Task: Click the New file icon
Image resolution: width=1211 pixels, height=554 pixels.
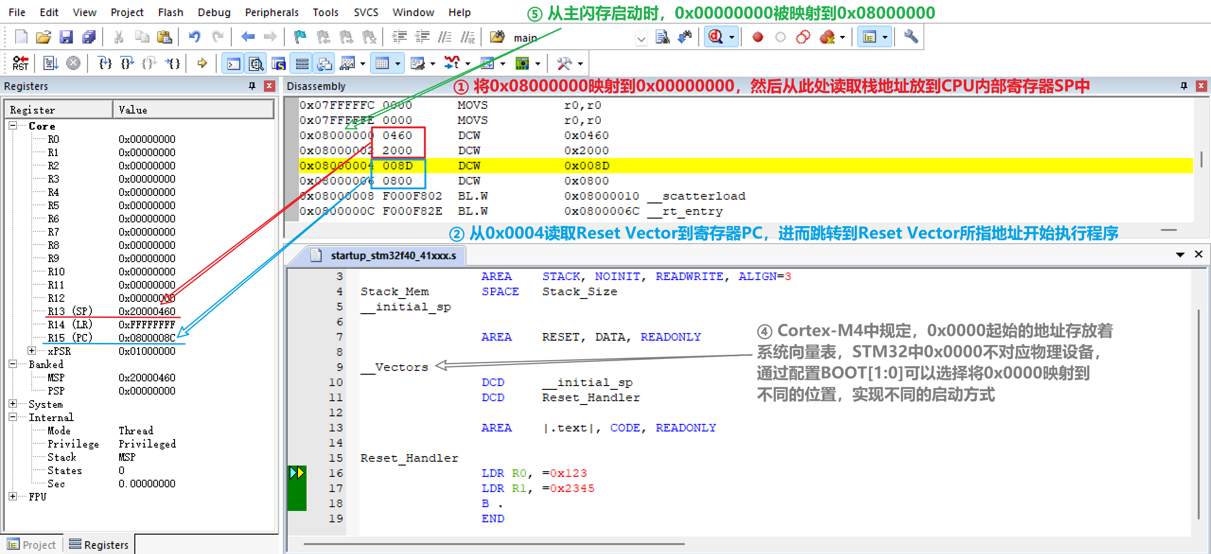Action: 21,37
